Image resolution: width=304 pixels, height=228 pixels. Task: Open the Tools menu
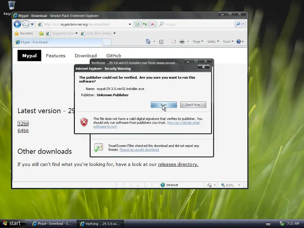pyautogui.click(x=228, y=42)
